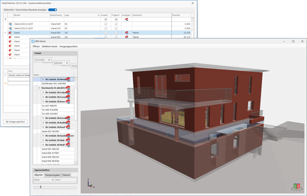307x196 pixels.
Task: Toggle the Tragend checkbox for Wand-009
Action: click(x=116, y=24)
